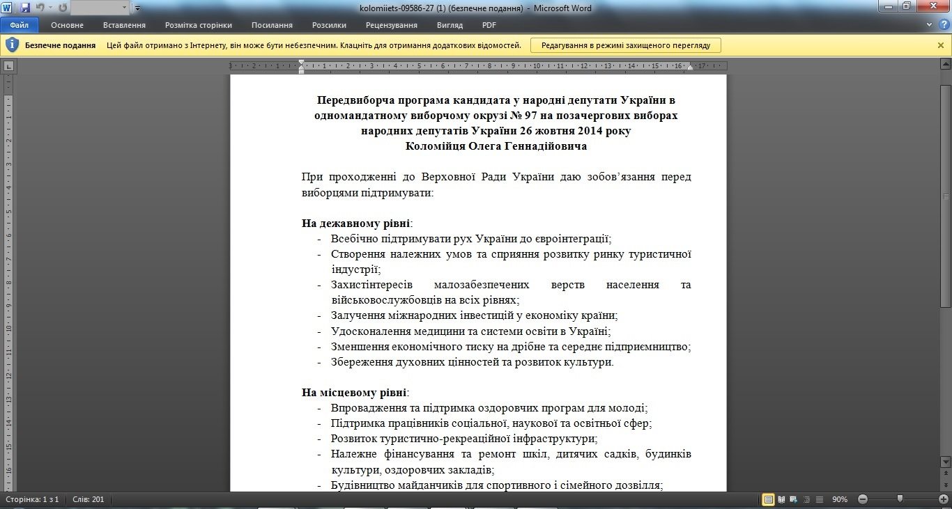Click the line Будівництво майданчиків для спортивного і сімейного дозвілля

pyautogui.click(x=497, y=485)
